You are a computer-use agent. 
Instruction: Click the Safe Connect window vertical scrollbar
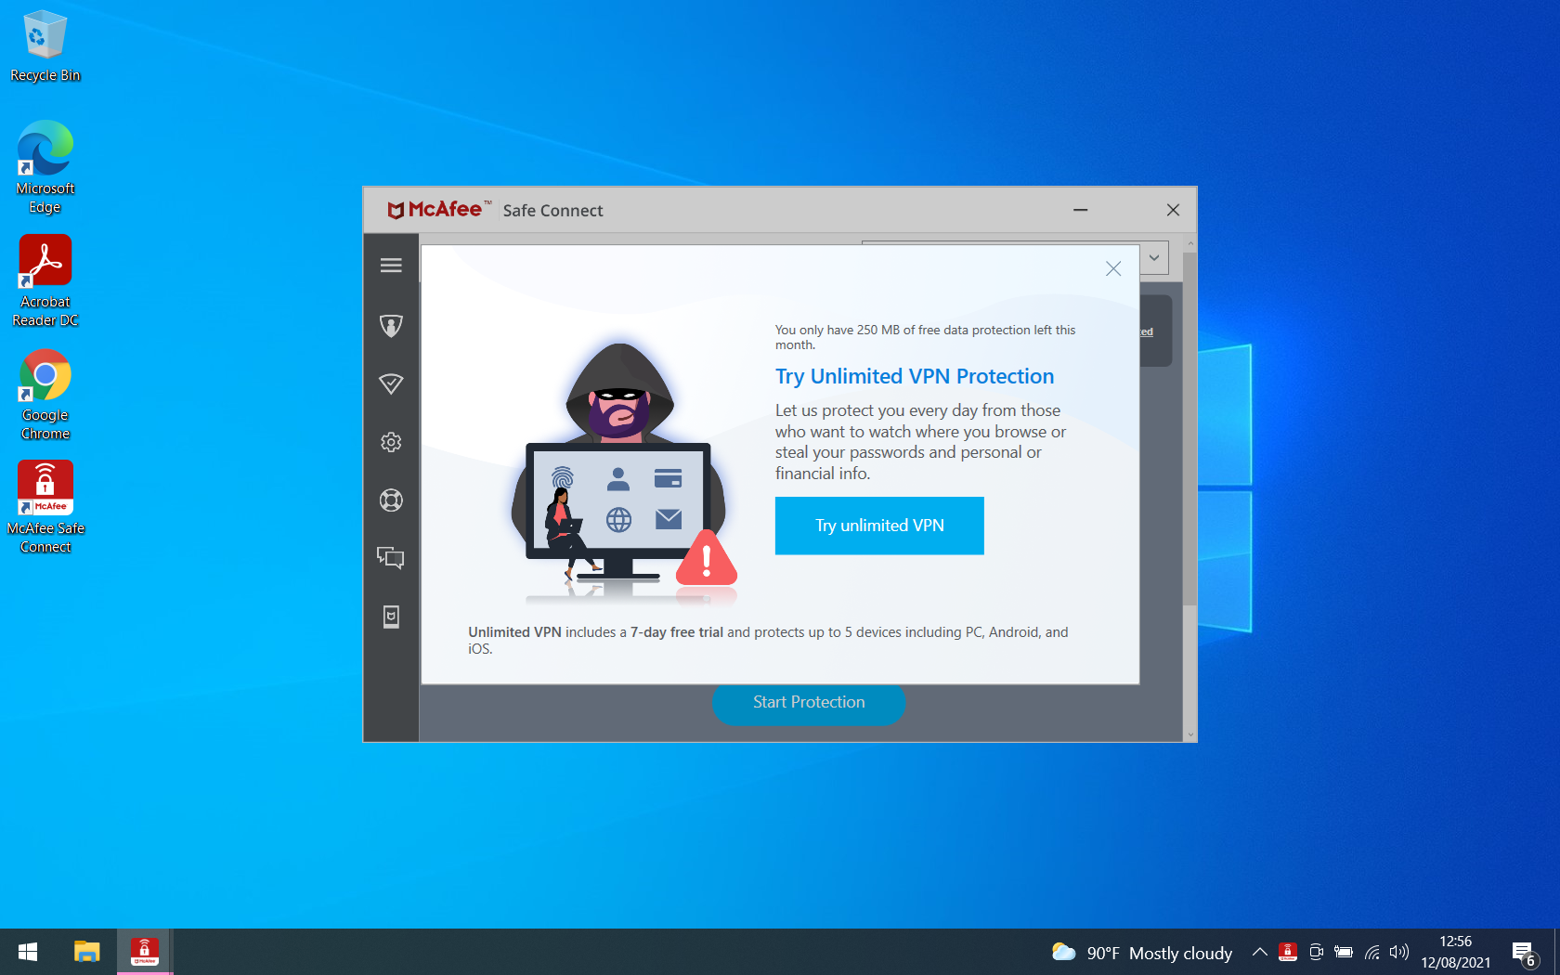coord(1189,429)
